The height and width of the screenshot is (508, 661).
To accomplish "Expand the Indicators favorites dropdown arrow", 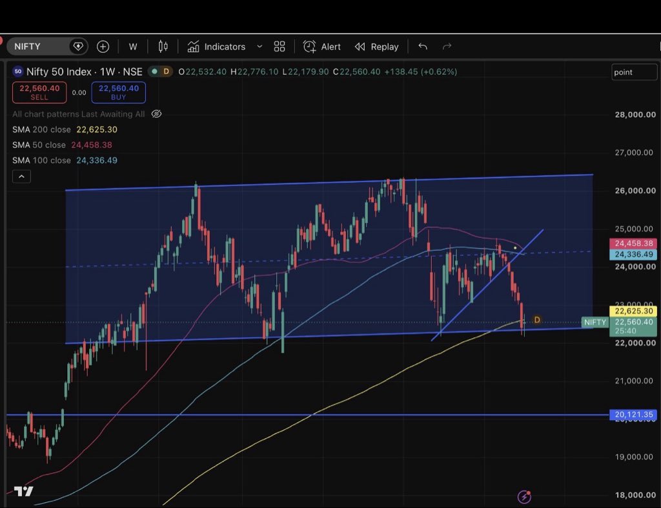I will tap(259, 47).
